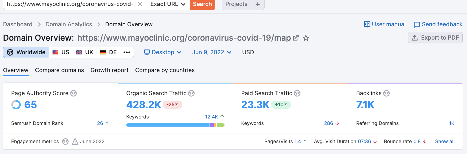Viewport: 467px width, 154px height.
Task: Open the Projects button
Action: (236, 4)
